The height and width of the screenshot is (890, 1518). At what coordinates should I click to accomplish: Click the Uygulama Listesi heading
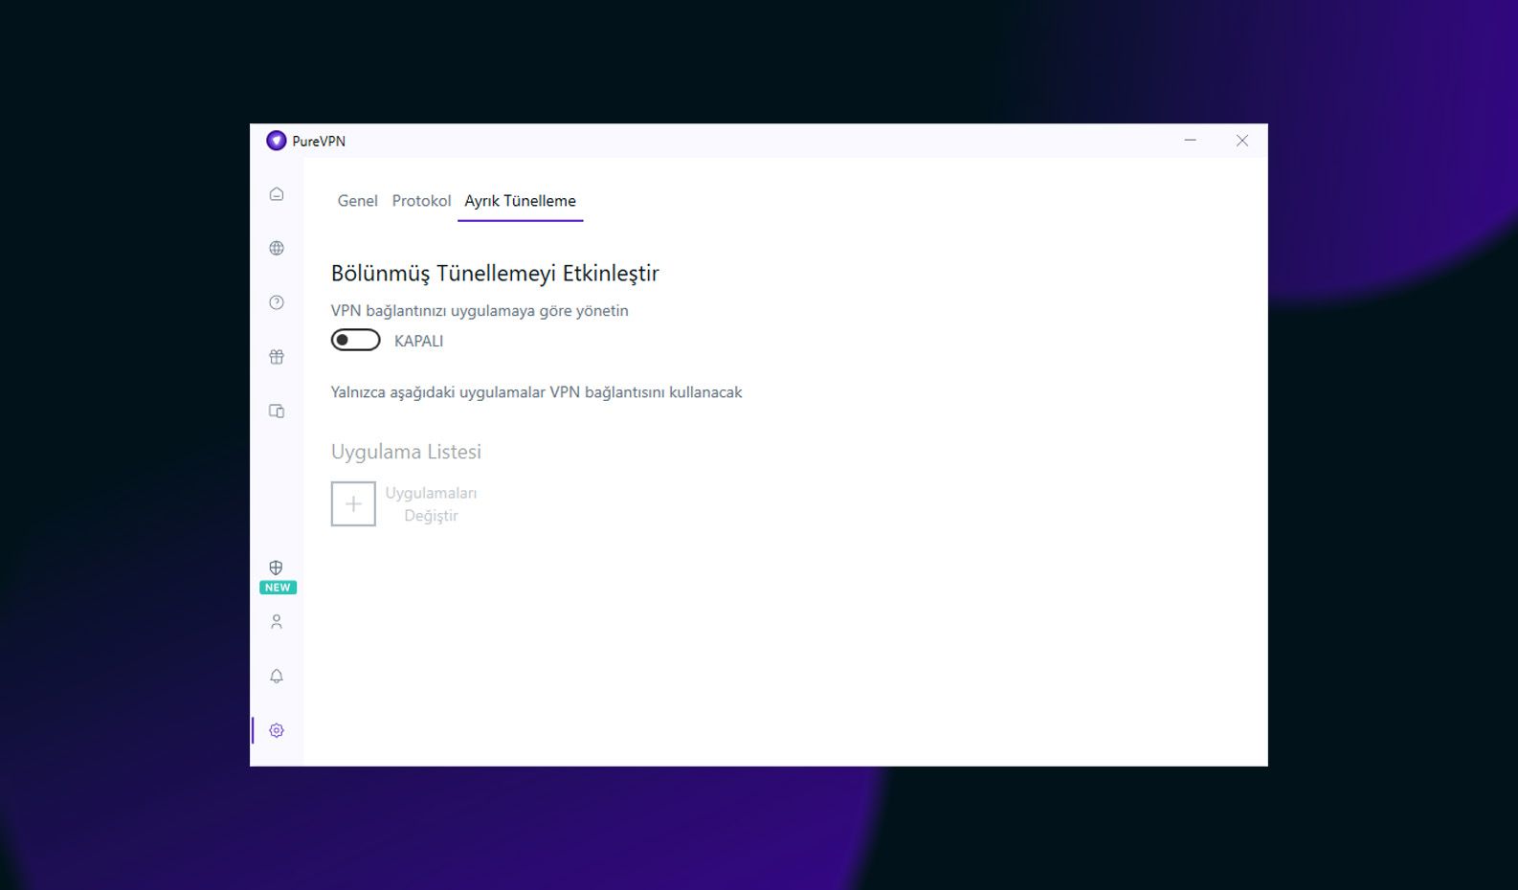point(406,452)
